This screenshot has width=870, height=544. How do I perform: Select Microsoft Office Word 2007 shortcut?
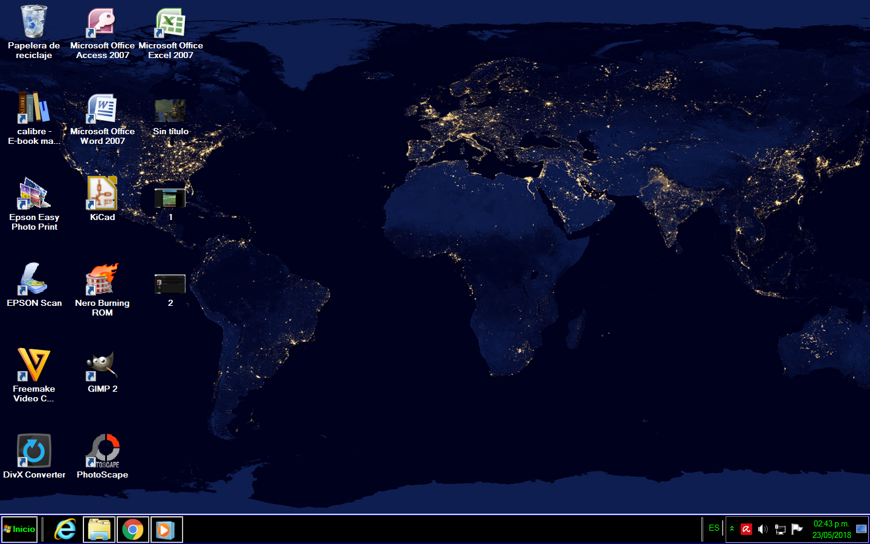click(x=102, y=118)
